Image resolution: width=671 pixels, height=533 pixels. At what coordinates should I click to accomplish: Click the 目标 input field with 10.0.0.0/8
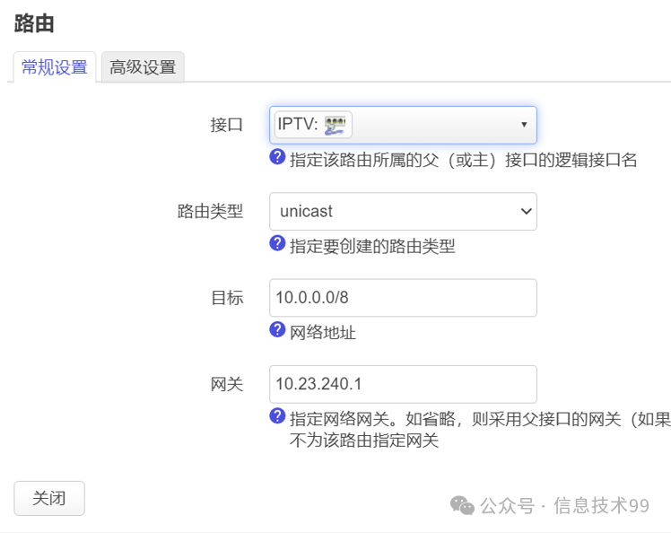pos(403,298)
